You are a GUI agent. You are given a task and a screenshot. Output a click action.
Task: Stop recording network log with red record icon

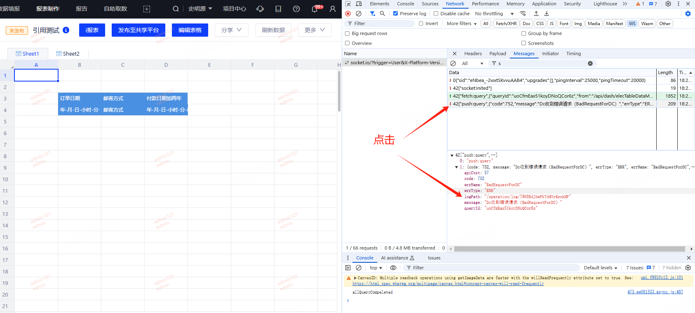(x=348, y=14)
